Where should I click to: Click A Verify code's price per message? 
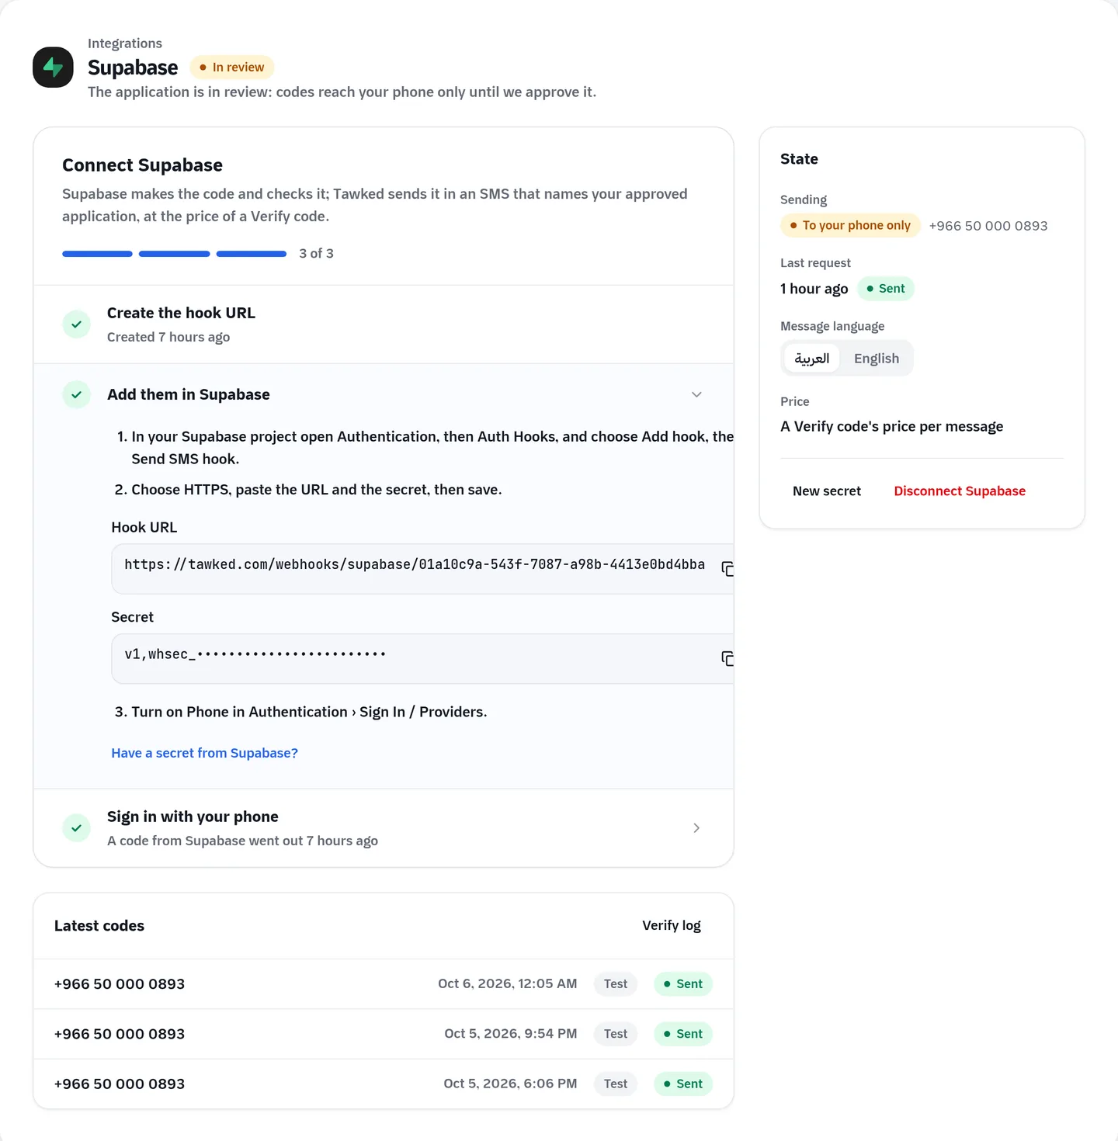coord(891,426)
